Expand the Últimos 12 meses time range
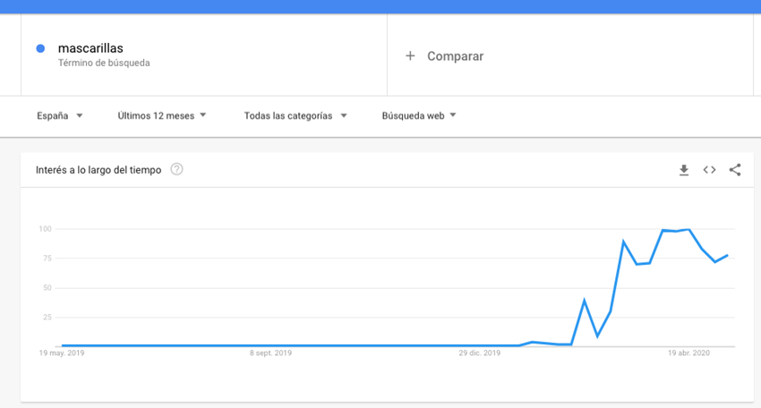The image size is (761, 408). point(162,115)
